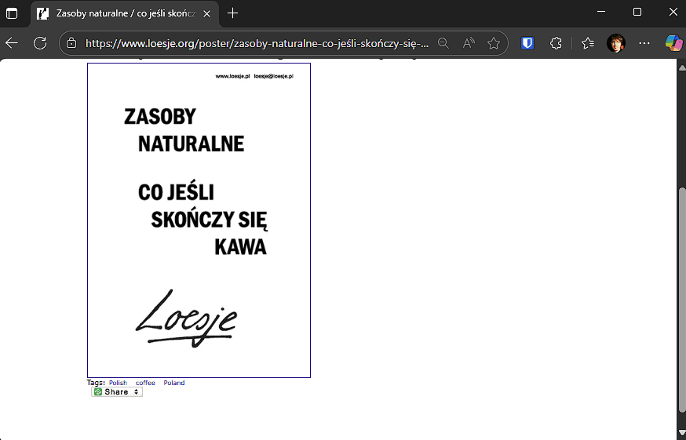Follow the Polish tag link
686x440 pixels.
click(118, 383)
